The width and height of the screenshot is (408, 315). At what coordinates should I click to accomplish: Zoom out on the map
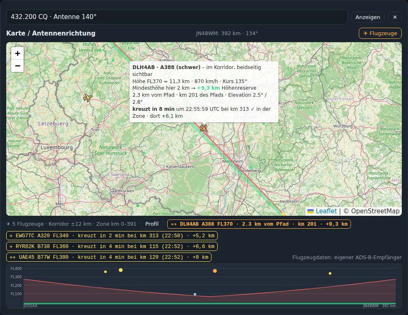[x=17, y=66]
